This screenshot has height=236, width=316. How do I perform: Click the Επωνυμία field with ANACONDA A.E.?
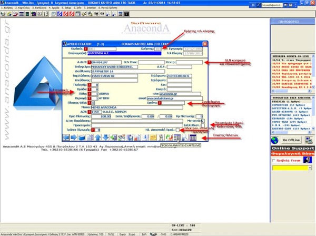pyautogui.click(x=124, y=53)
